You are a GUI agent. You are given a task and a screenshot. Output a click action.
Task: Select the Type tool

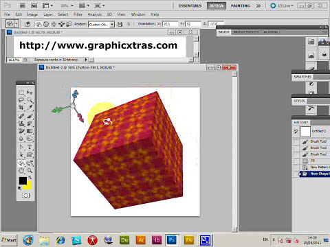(30, 147)
